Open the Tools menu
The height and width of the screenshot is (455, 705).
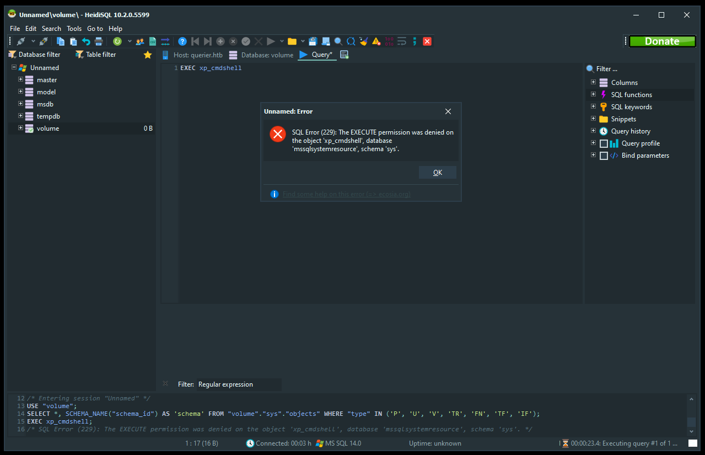[x=74, y=29]
